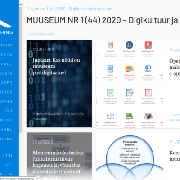Click the cropped '//HAR' label beside the H5P thumbnail
Screen dimensions: 180x180
175,50
